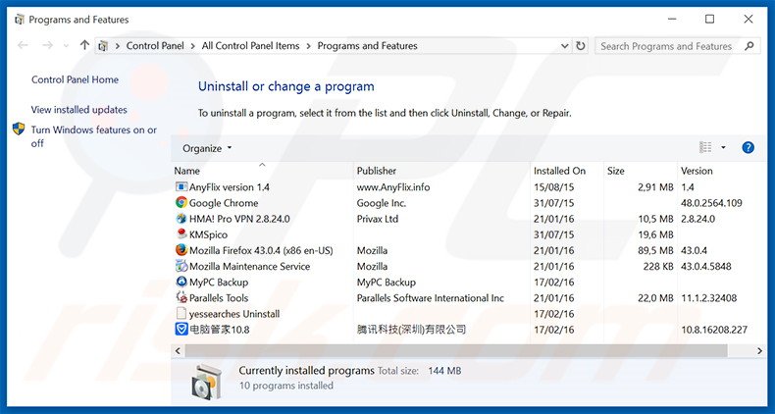Click the Google Chrome program icon
The image size is (775, 414).
pyautogui.click(x=181, y=203)
